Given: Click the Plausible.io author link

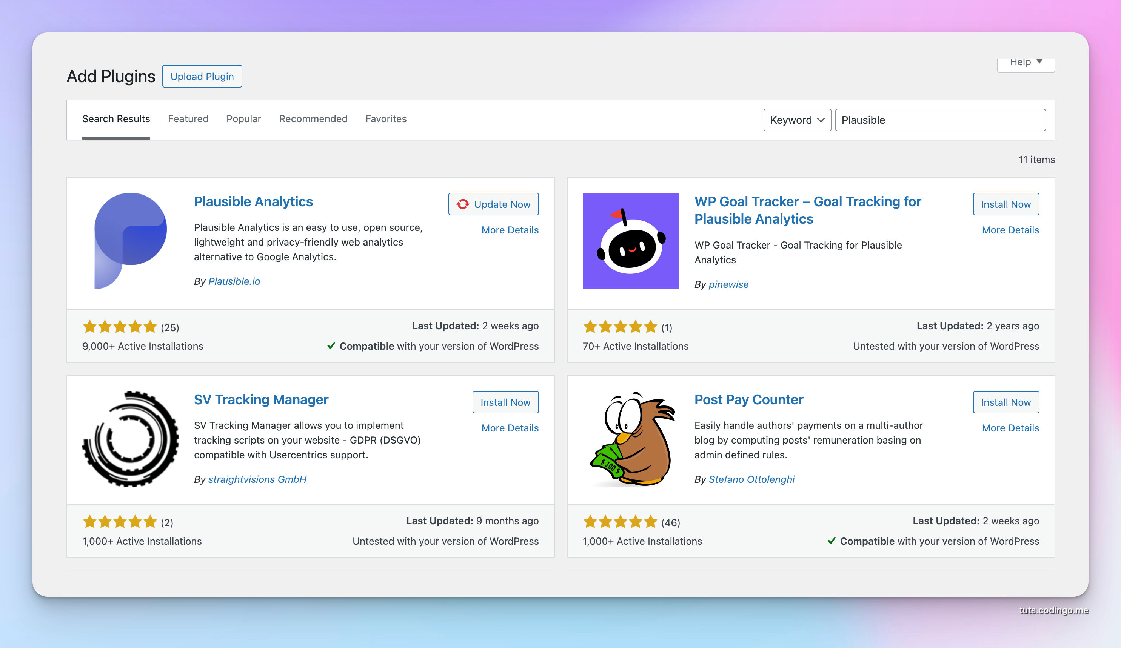Looking at the screenshot, I should (234, 281).
